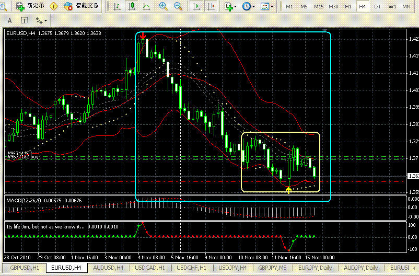The image size is (419, 276).
Task: Toggle the Expert Advisors (智能交易) button
Action: 83,6
